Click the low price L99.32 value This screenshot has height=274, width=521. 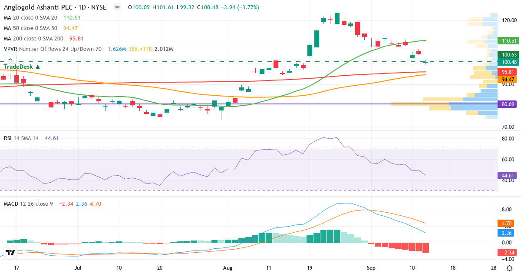point(186,7)
